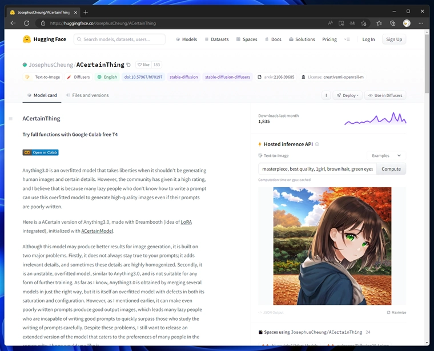Click the downloads last month chart
434x351 pixels.
pyautogui.click(x=375, y=119)
